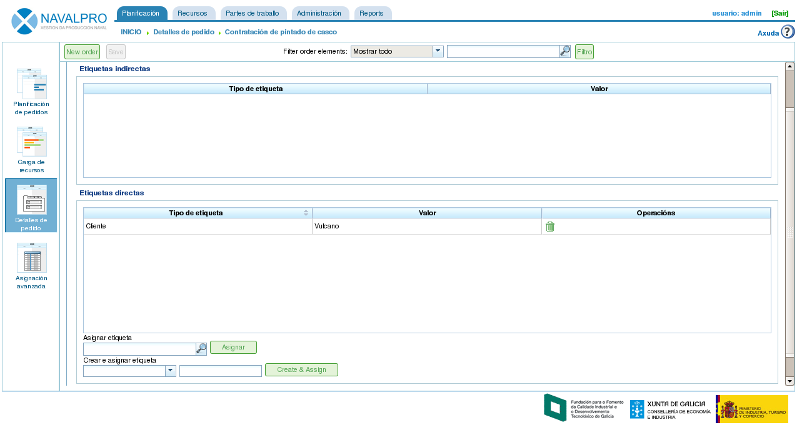
Task: Expand the Mostrar todo filter dropdown
Action: coord(438,51)
